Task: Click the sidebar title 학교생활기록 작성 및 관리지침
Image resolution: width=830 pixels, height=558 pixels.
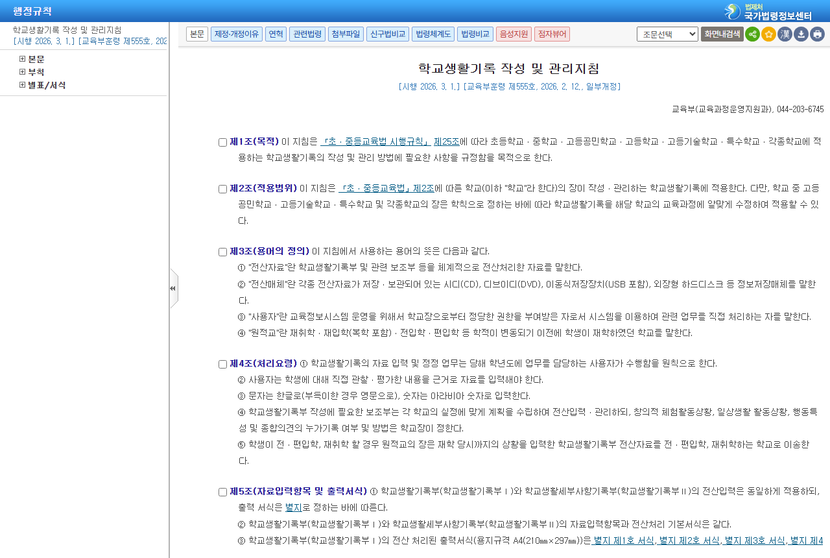Action: 67,30
